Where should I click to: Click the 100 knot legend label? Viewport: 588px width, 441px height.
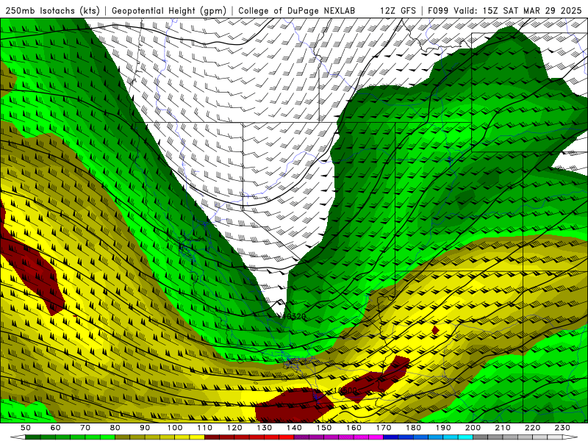(x=175, y=428)
